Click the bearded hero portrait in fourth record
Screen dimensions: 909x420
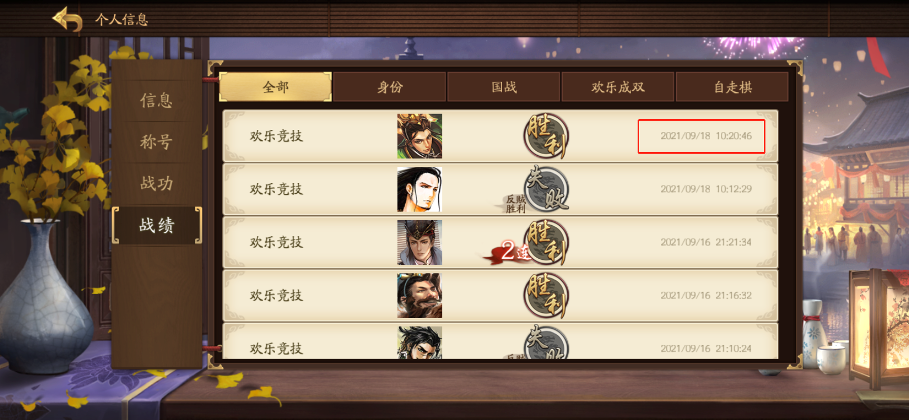tap(419, 296)
